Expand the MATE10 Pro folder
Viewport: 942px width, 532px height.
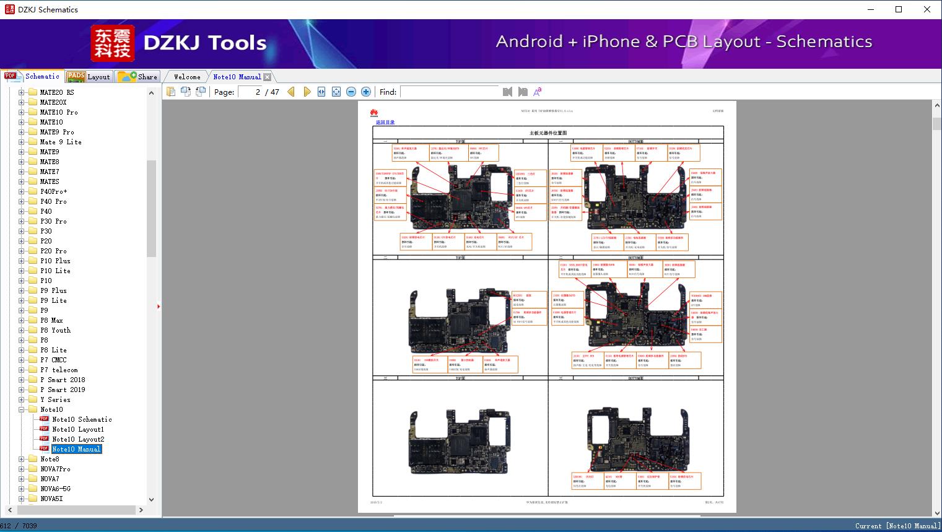click(x=22, y=112)
